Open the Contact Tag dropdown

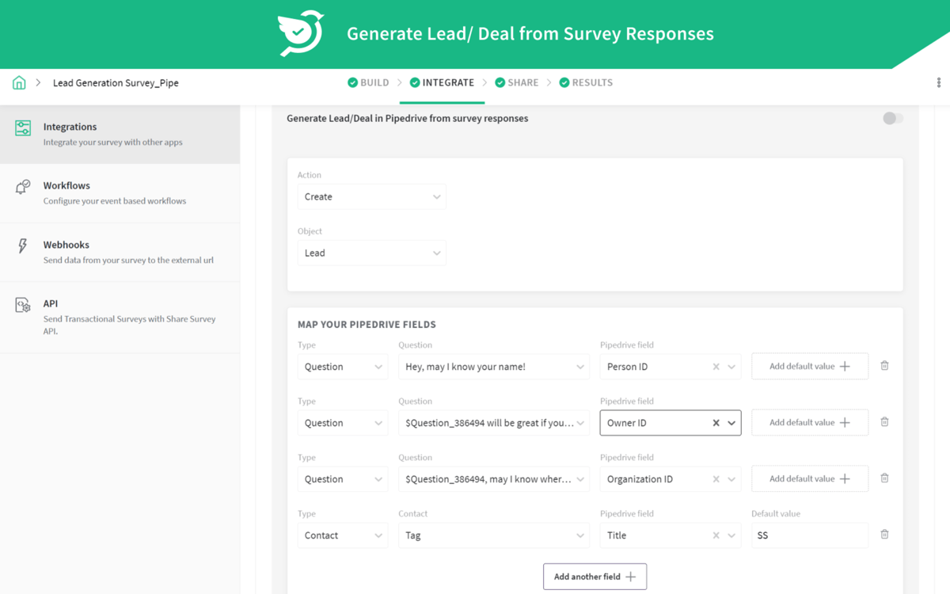[x=493, y=535]
